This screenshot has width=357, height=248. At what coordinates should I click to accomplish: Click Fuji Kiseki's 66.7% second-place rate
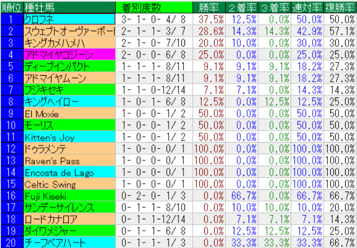242,196
